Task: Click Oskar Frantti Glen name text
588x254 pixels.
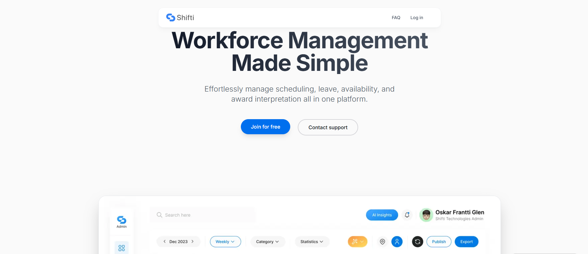Action: point(460,212)
